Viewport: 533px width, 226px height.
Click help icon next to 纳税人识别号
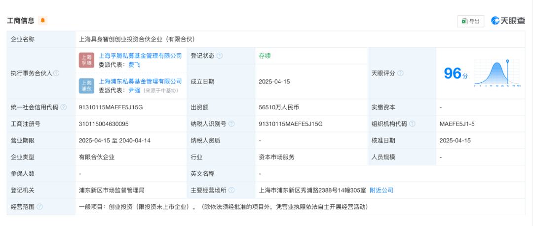click(x=231, y=124)
